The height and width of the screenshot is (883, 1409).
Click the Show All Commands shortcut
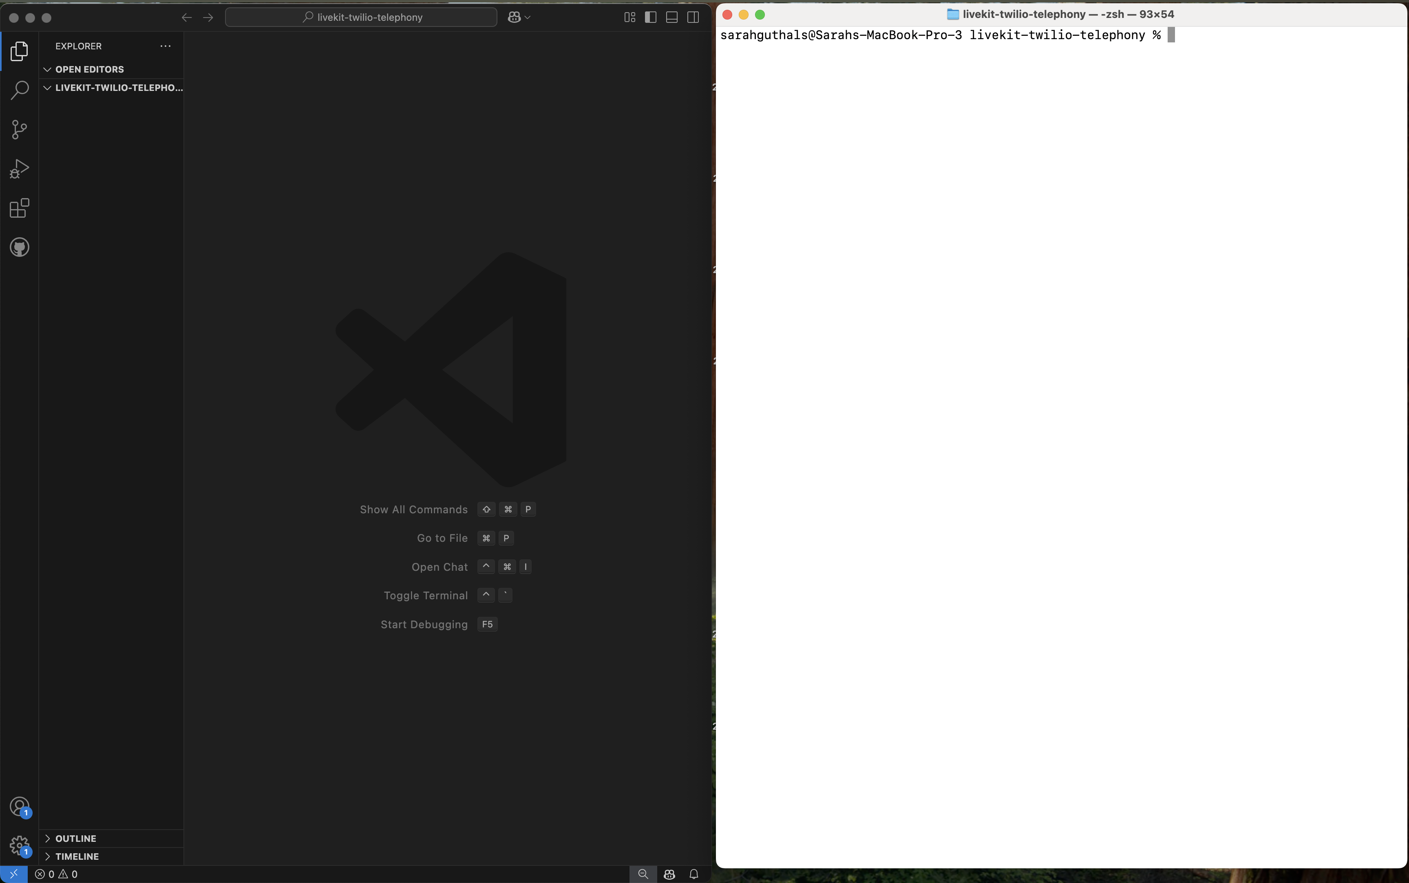(448, 509)
